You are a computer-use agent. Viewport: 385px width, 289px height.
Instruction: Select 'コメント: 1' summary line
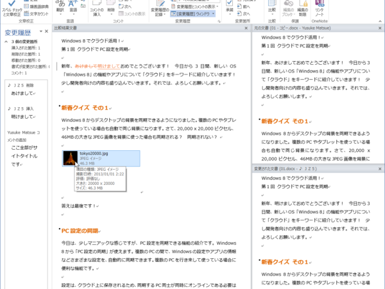[x=19, y=73]
